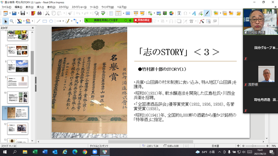
Task: Click the Line color icon
Action: pos(20,21)
